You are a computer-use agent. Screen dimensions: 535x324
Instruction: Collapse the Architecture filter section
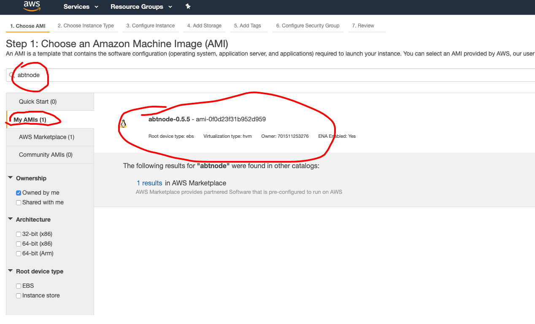[x=11, y=219]
